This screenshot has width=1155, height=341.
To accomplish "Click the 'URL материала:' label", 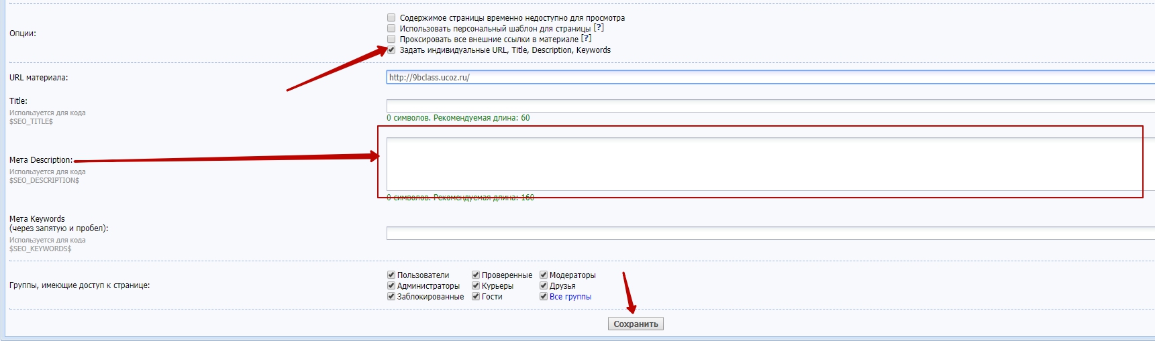I will click(x=39, y=78).
